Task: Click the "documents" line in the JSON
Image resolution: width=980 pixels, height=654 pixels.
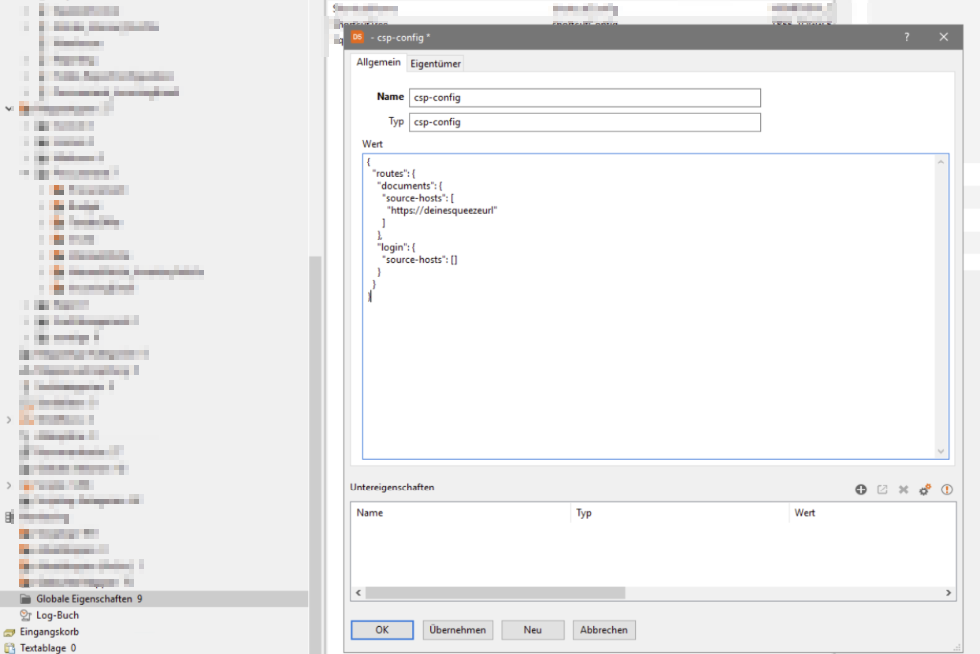Action: click(x=410, y=186)
